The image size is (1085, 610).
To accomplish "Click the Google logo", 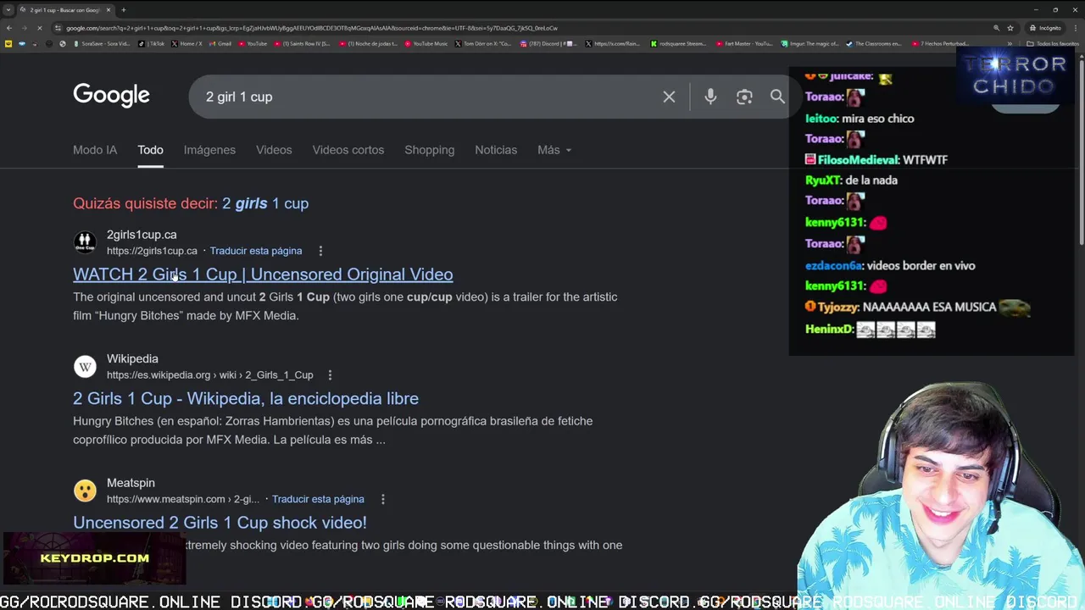I will tap(111, 96).
